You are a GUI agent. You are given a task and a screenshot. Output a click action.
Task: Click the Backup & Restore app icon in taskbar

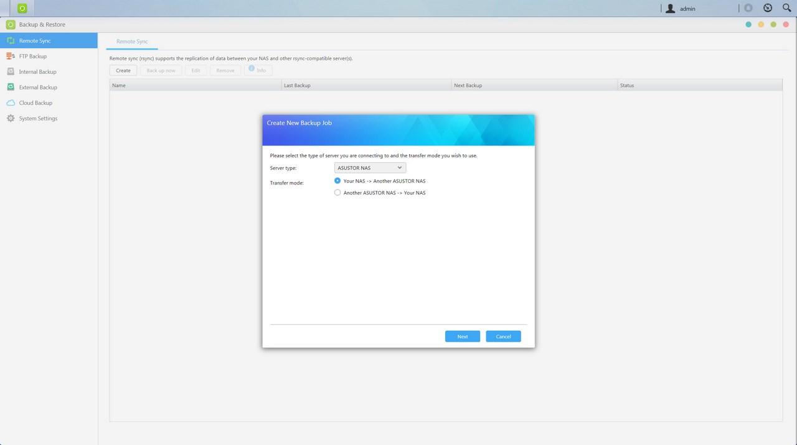(22, 8)
